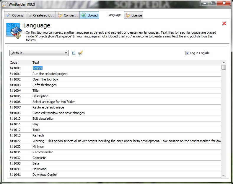This screenshot has height=184, width=233.
Task: Click the scrollbar down arrow
Action: coord(224,175)
